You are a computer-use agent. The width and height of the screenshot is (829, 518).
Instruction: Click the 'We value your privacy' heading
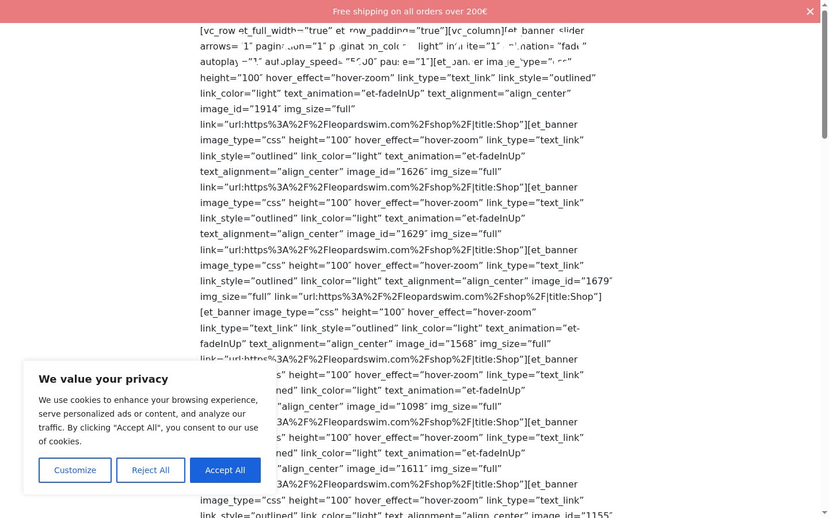click(104, 379)
